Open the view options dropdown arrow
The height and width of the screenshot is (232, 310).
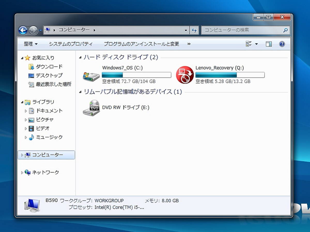click(257, 44)
